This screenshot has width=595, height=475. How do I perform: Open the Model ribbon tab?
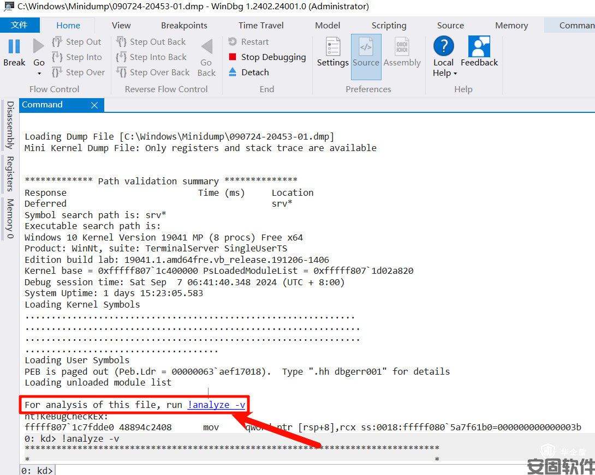pos(328,26)
